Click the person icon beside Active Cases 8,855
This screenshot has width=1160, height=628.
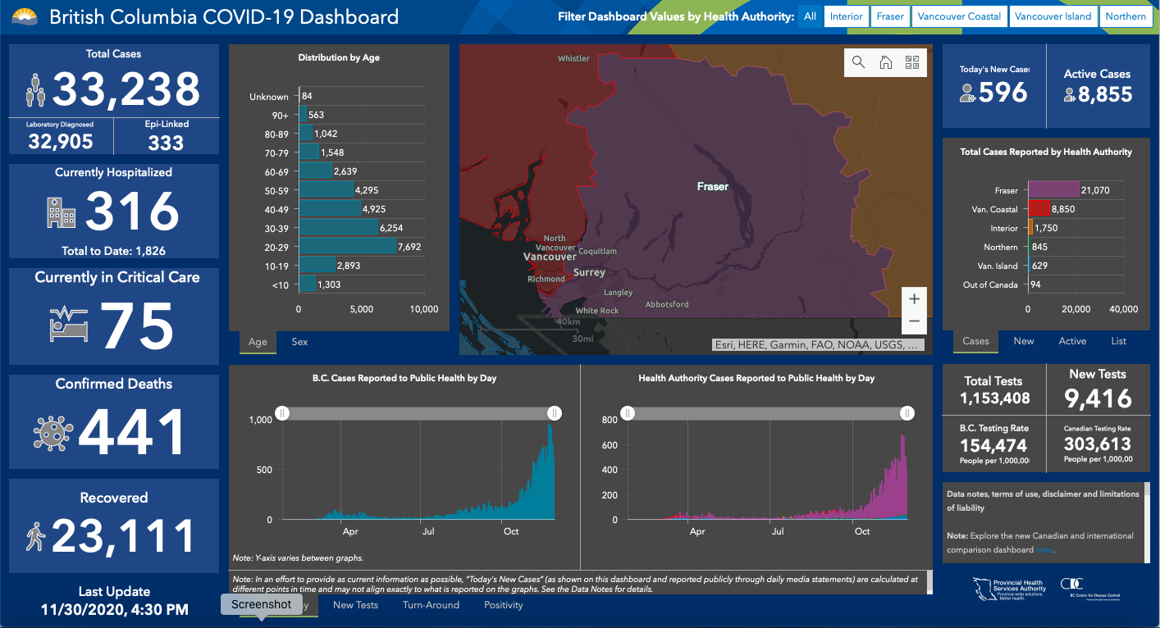click(1070, 97)
